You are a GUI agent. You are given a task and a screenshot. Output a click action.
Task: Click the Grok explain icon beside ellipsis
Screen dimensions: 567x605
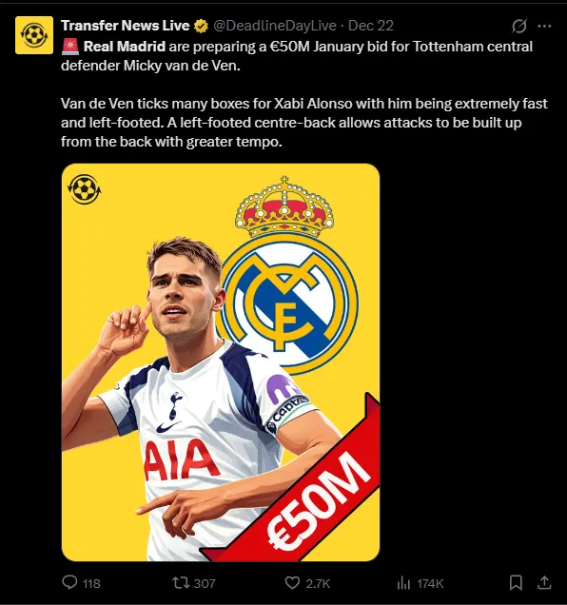pos(519,27)
